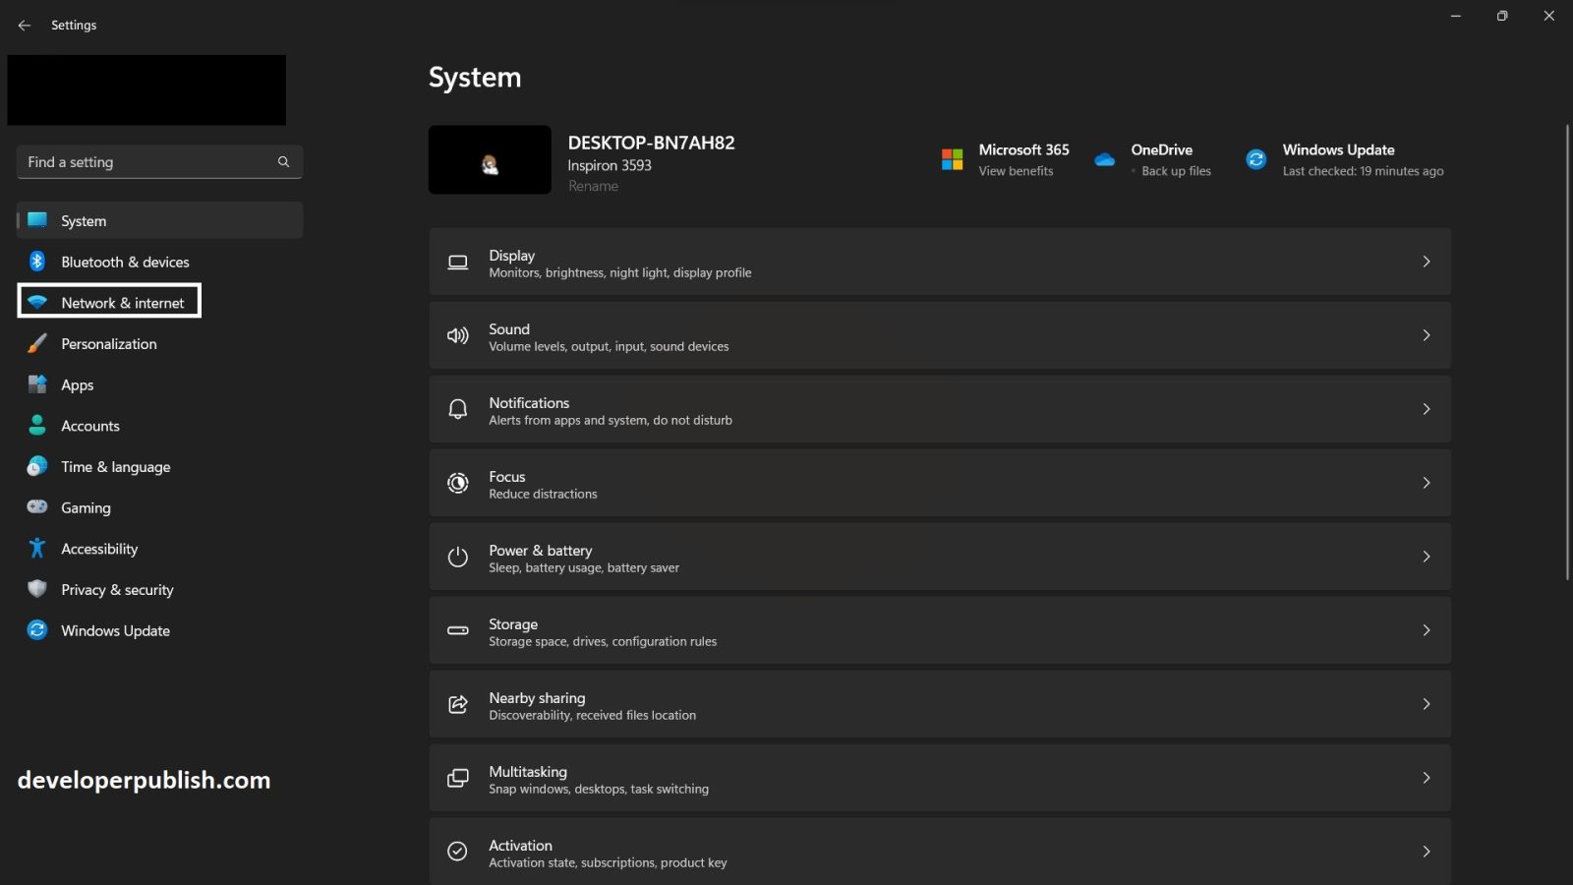
Task: Expand the Power & battery row chevron
Action: (x=1427, y=557)
